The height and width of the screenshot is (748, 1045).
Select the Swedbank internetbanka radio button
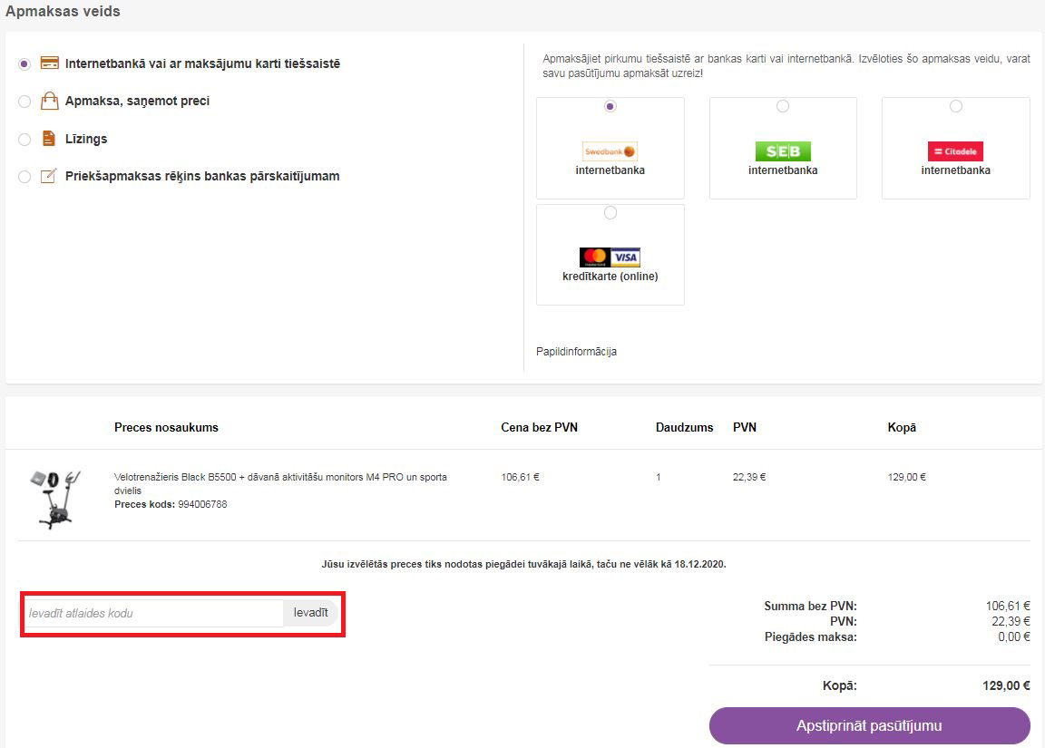pyautogui.click(x=610, y=106)
